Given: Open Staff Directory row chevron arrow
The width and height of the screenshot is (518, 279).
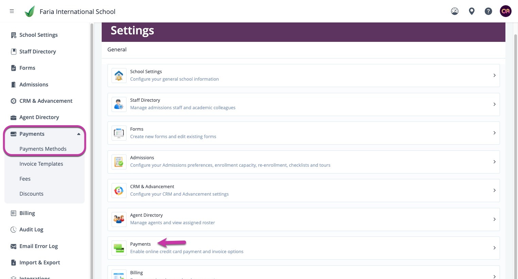Looking at the screenshot, I should [495, 104].
